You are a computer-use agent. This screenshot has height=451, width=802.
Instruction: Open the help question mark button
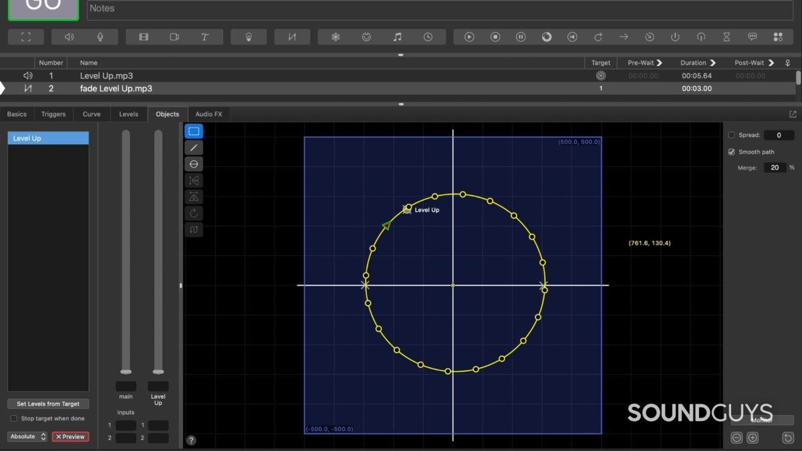click(x=191, y=440)
